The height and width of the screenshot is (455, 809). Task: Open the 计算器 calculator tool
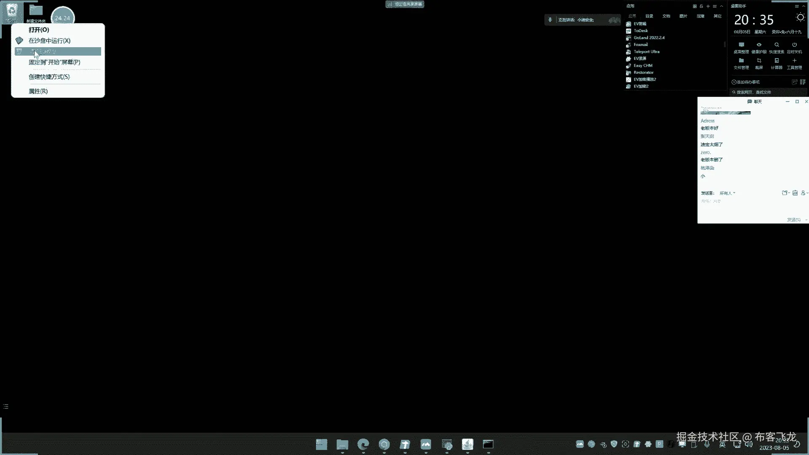[777, 61]
